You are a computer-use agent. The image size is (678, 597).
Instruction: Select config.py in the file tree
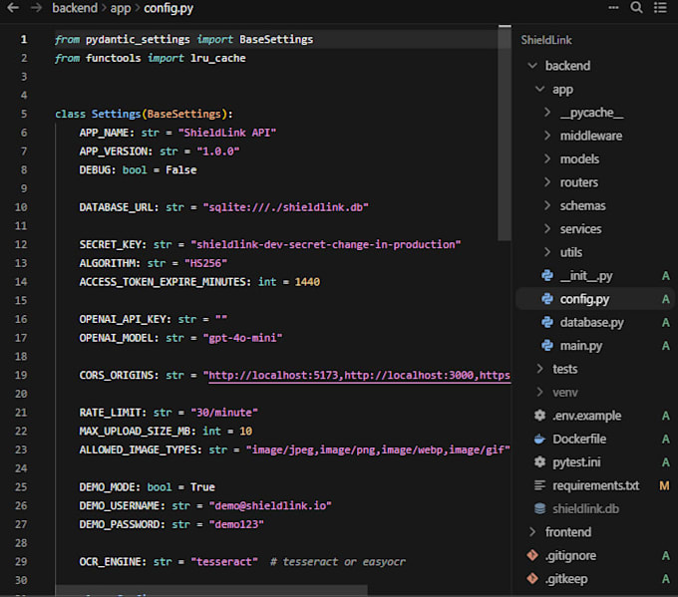pos(584,299)
